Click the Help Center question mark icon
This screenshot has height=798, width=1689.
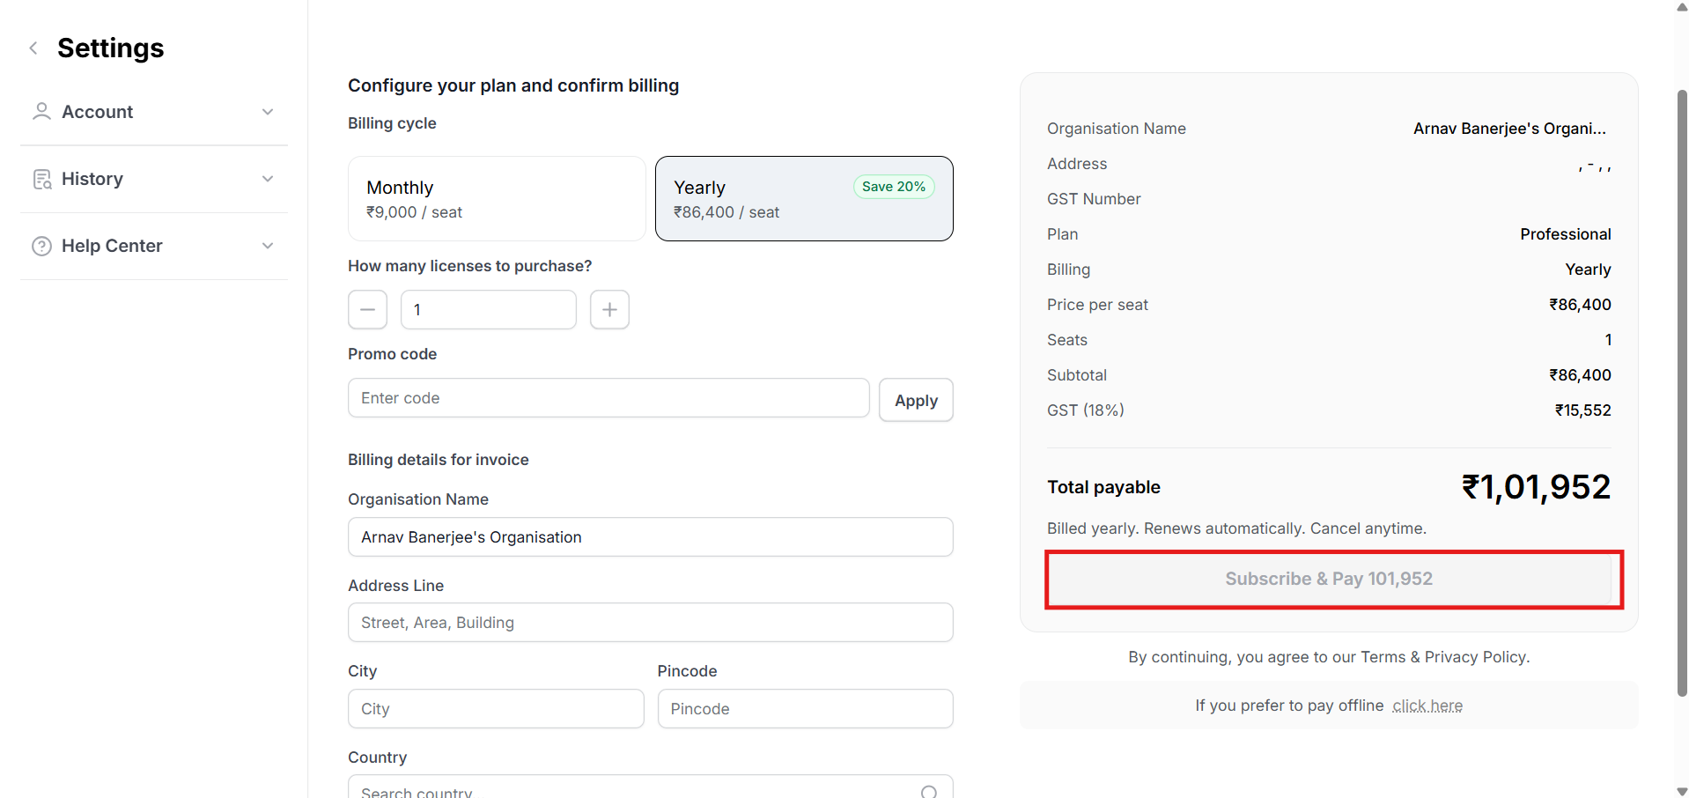[41, 247]
